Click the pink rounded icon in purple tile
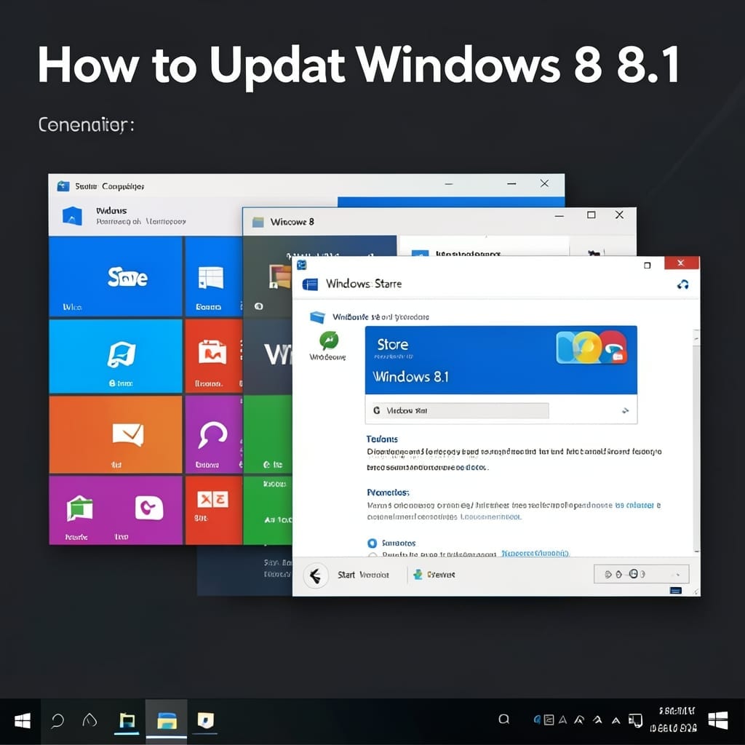 click(149, 508)
